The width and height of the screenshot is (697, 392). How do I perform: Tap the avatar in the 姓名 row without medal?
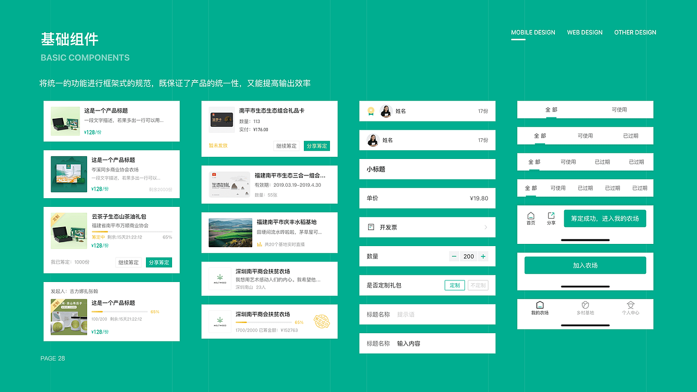(x=373, y=140)
